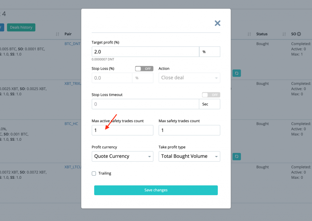Click the refresh icon in the BTC_HC row
312x221 pixels.
coord(237,157)
